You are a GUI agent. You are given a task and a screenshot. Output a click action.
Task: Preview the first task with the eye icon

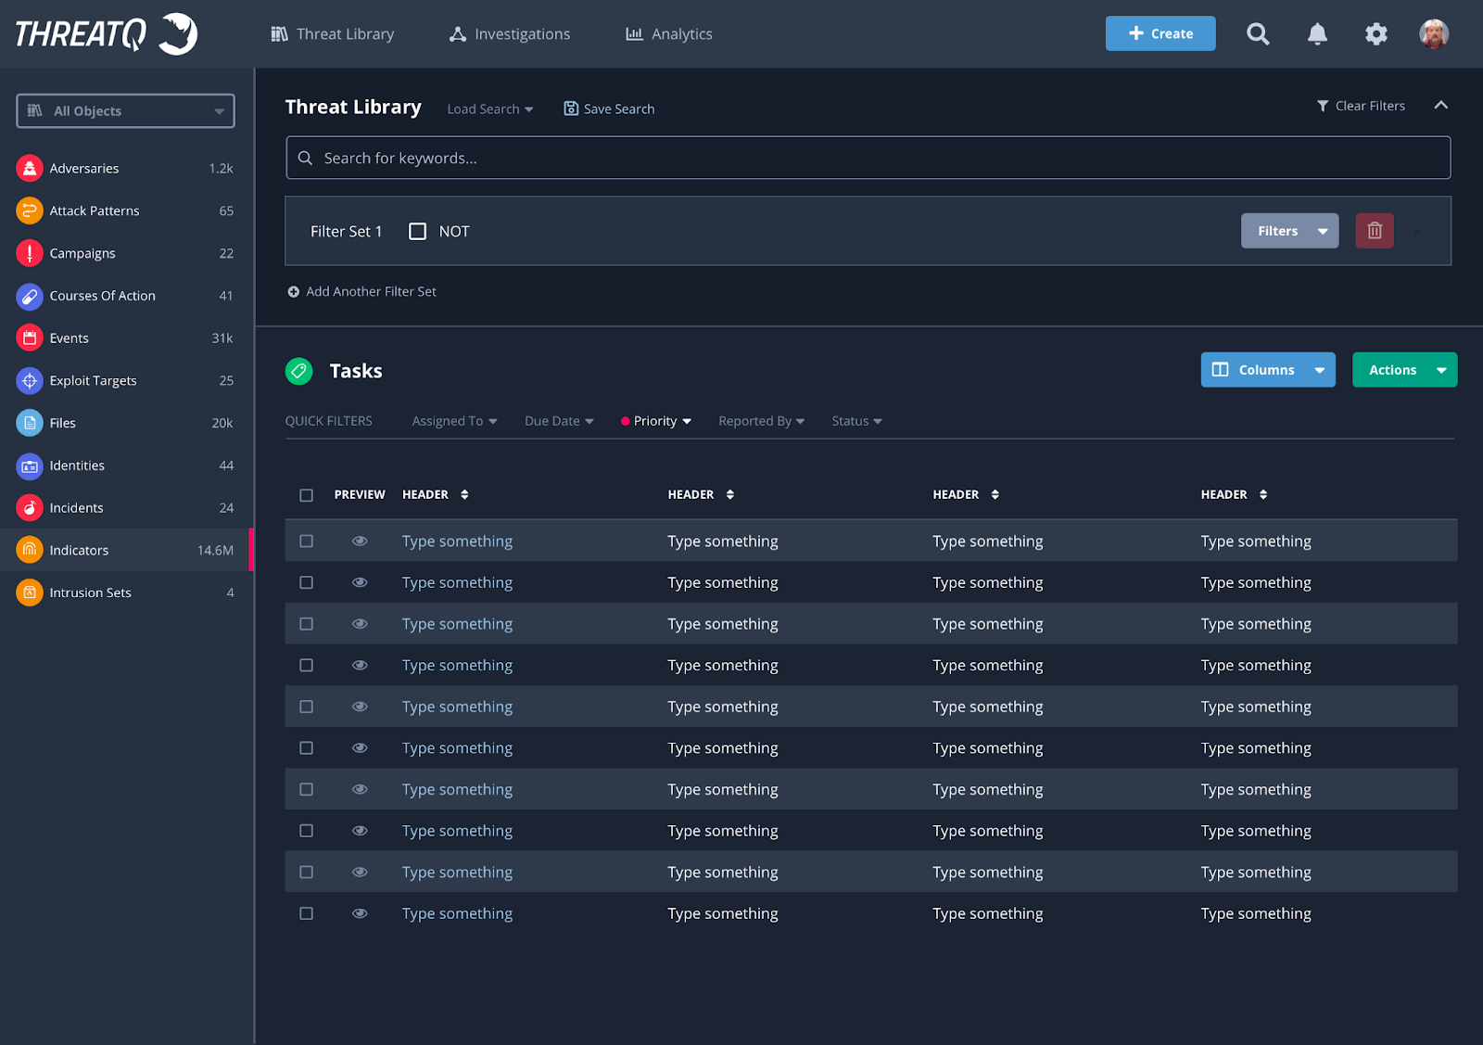coord(360,541)
